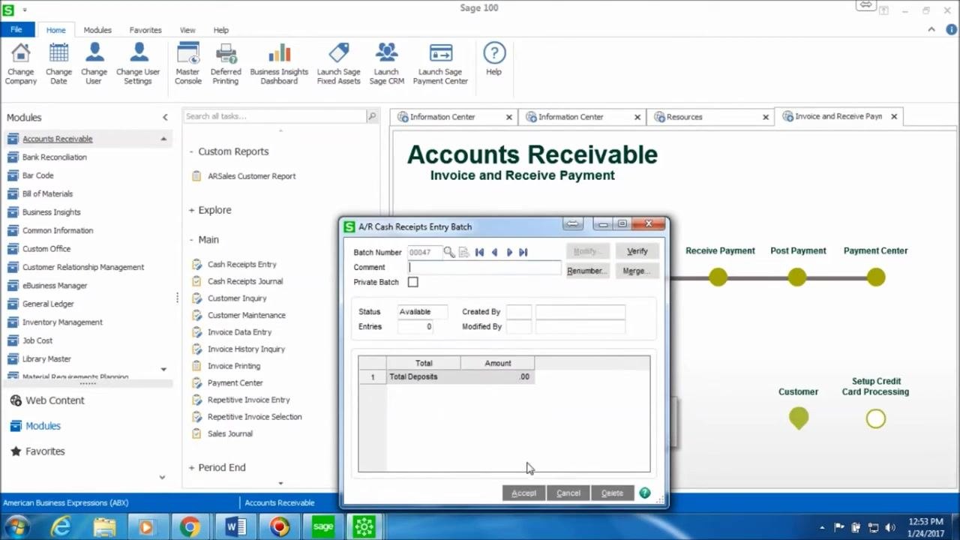
Task: Click the Search all tasks field
Action: click(274, 116)
